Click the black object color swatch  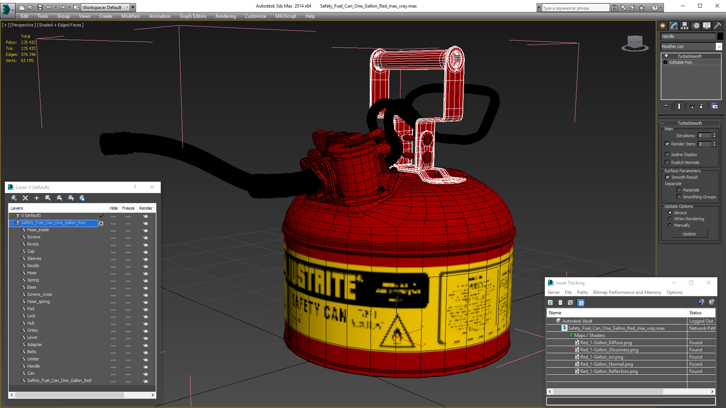click(720, 36)
